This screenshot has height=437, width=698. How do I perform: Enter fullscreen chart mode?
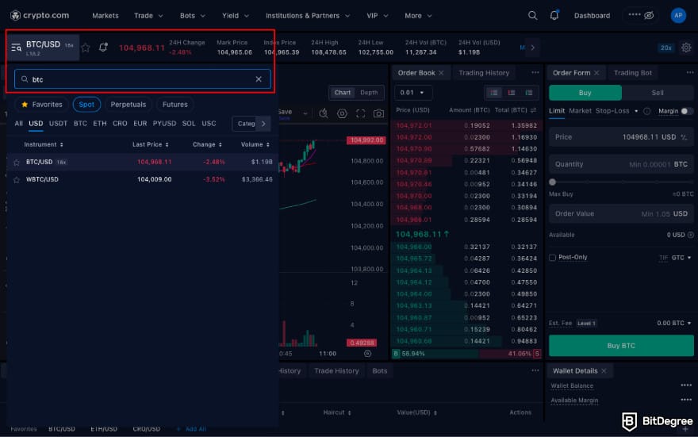(x=361, y=113)
